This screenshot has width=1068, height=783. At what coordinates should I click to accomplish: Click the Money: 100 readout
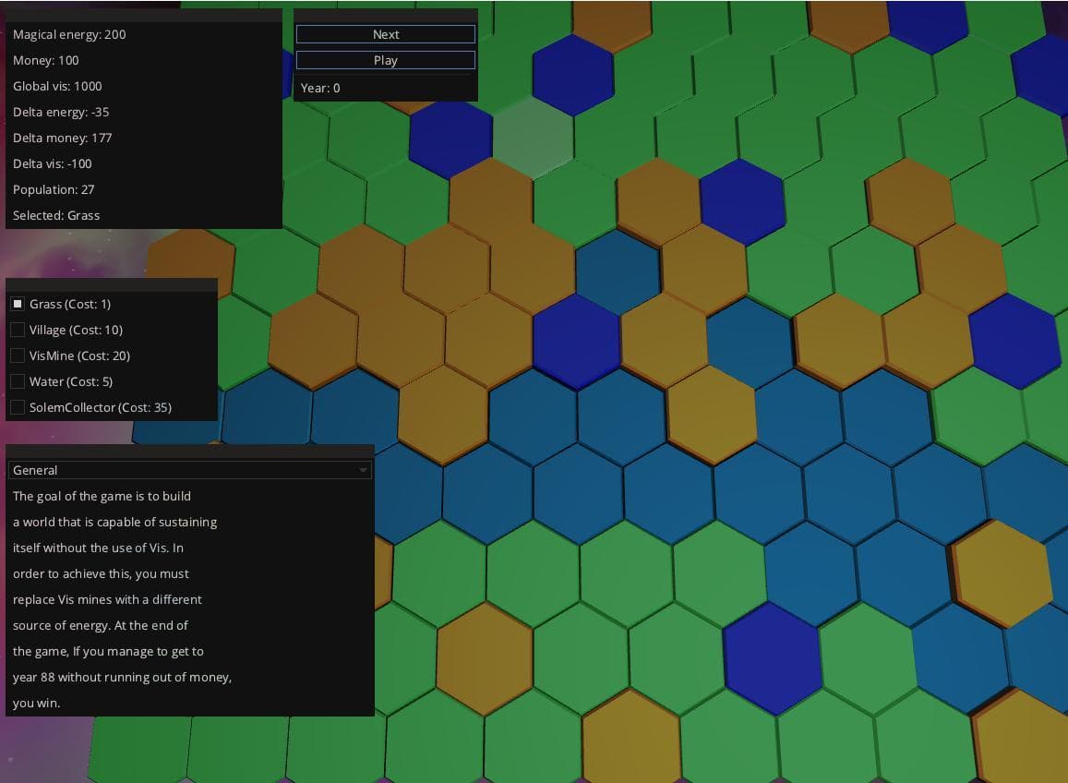click(45, 61)
